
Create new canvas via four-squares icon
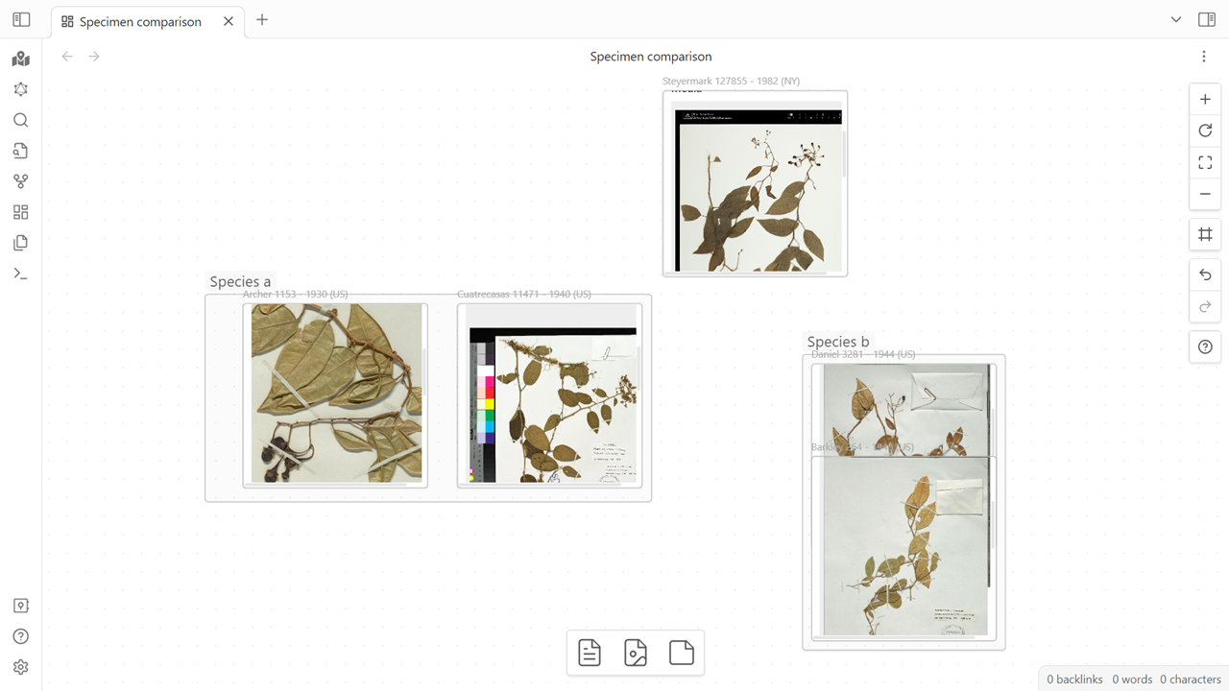click(x=21, y=212)
